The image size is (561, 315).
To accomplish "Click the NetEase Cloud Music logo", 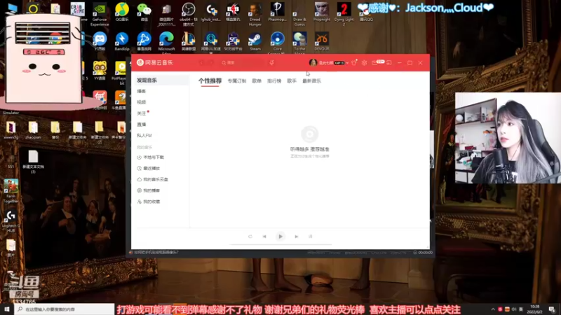I will pos(154,62).
